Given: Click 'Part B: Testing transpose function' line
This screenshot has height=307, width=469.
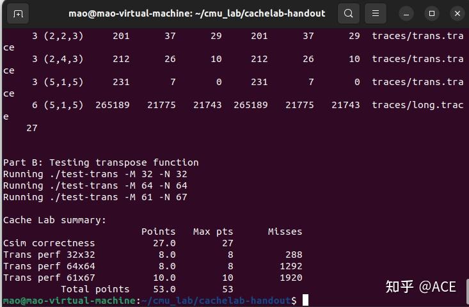Looking at the screenshot, I should pos(101,162).
